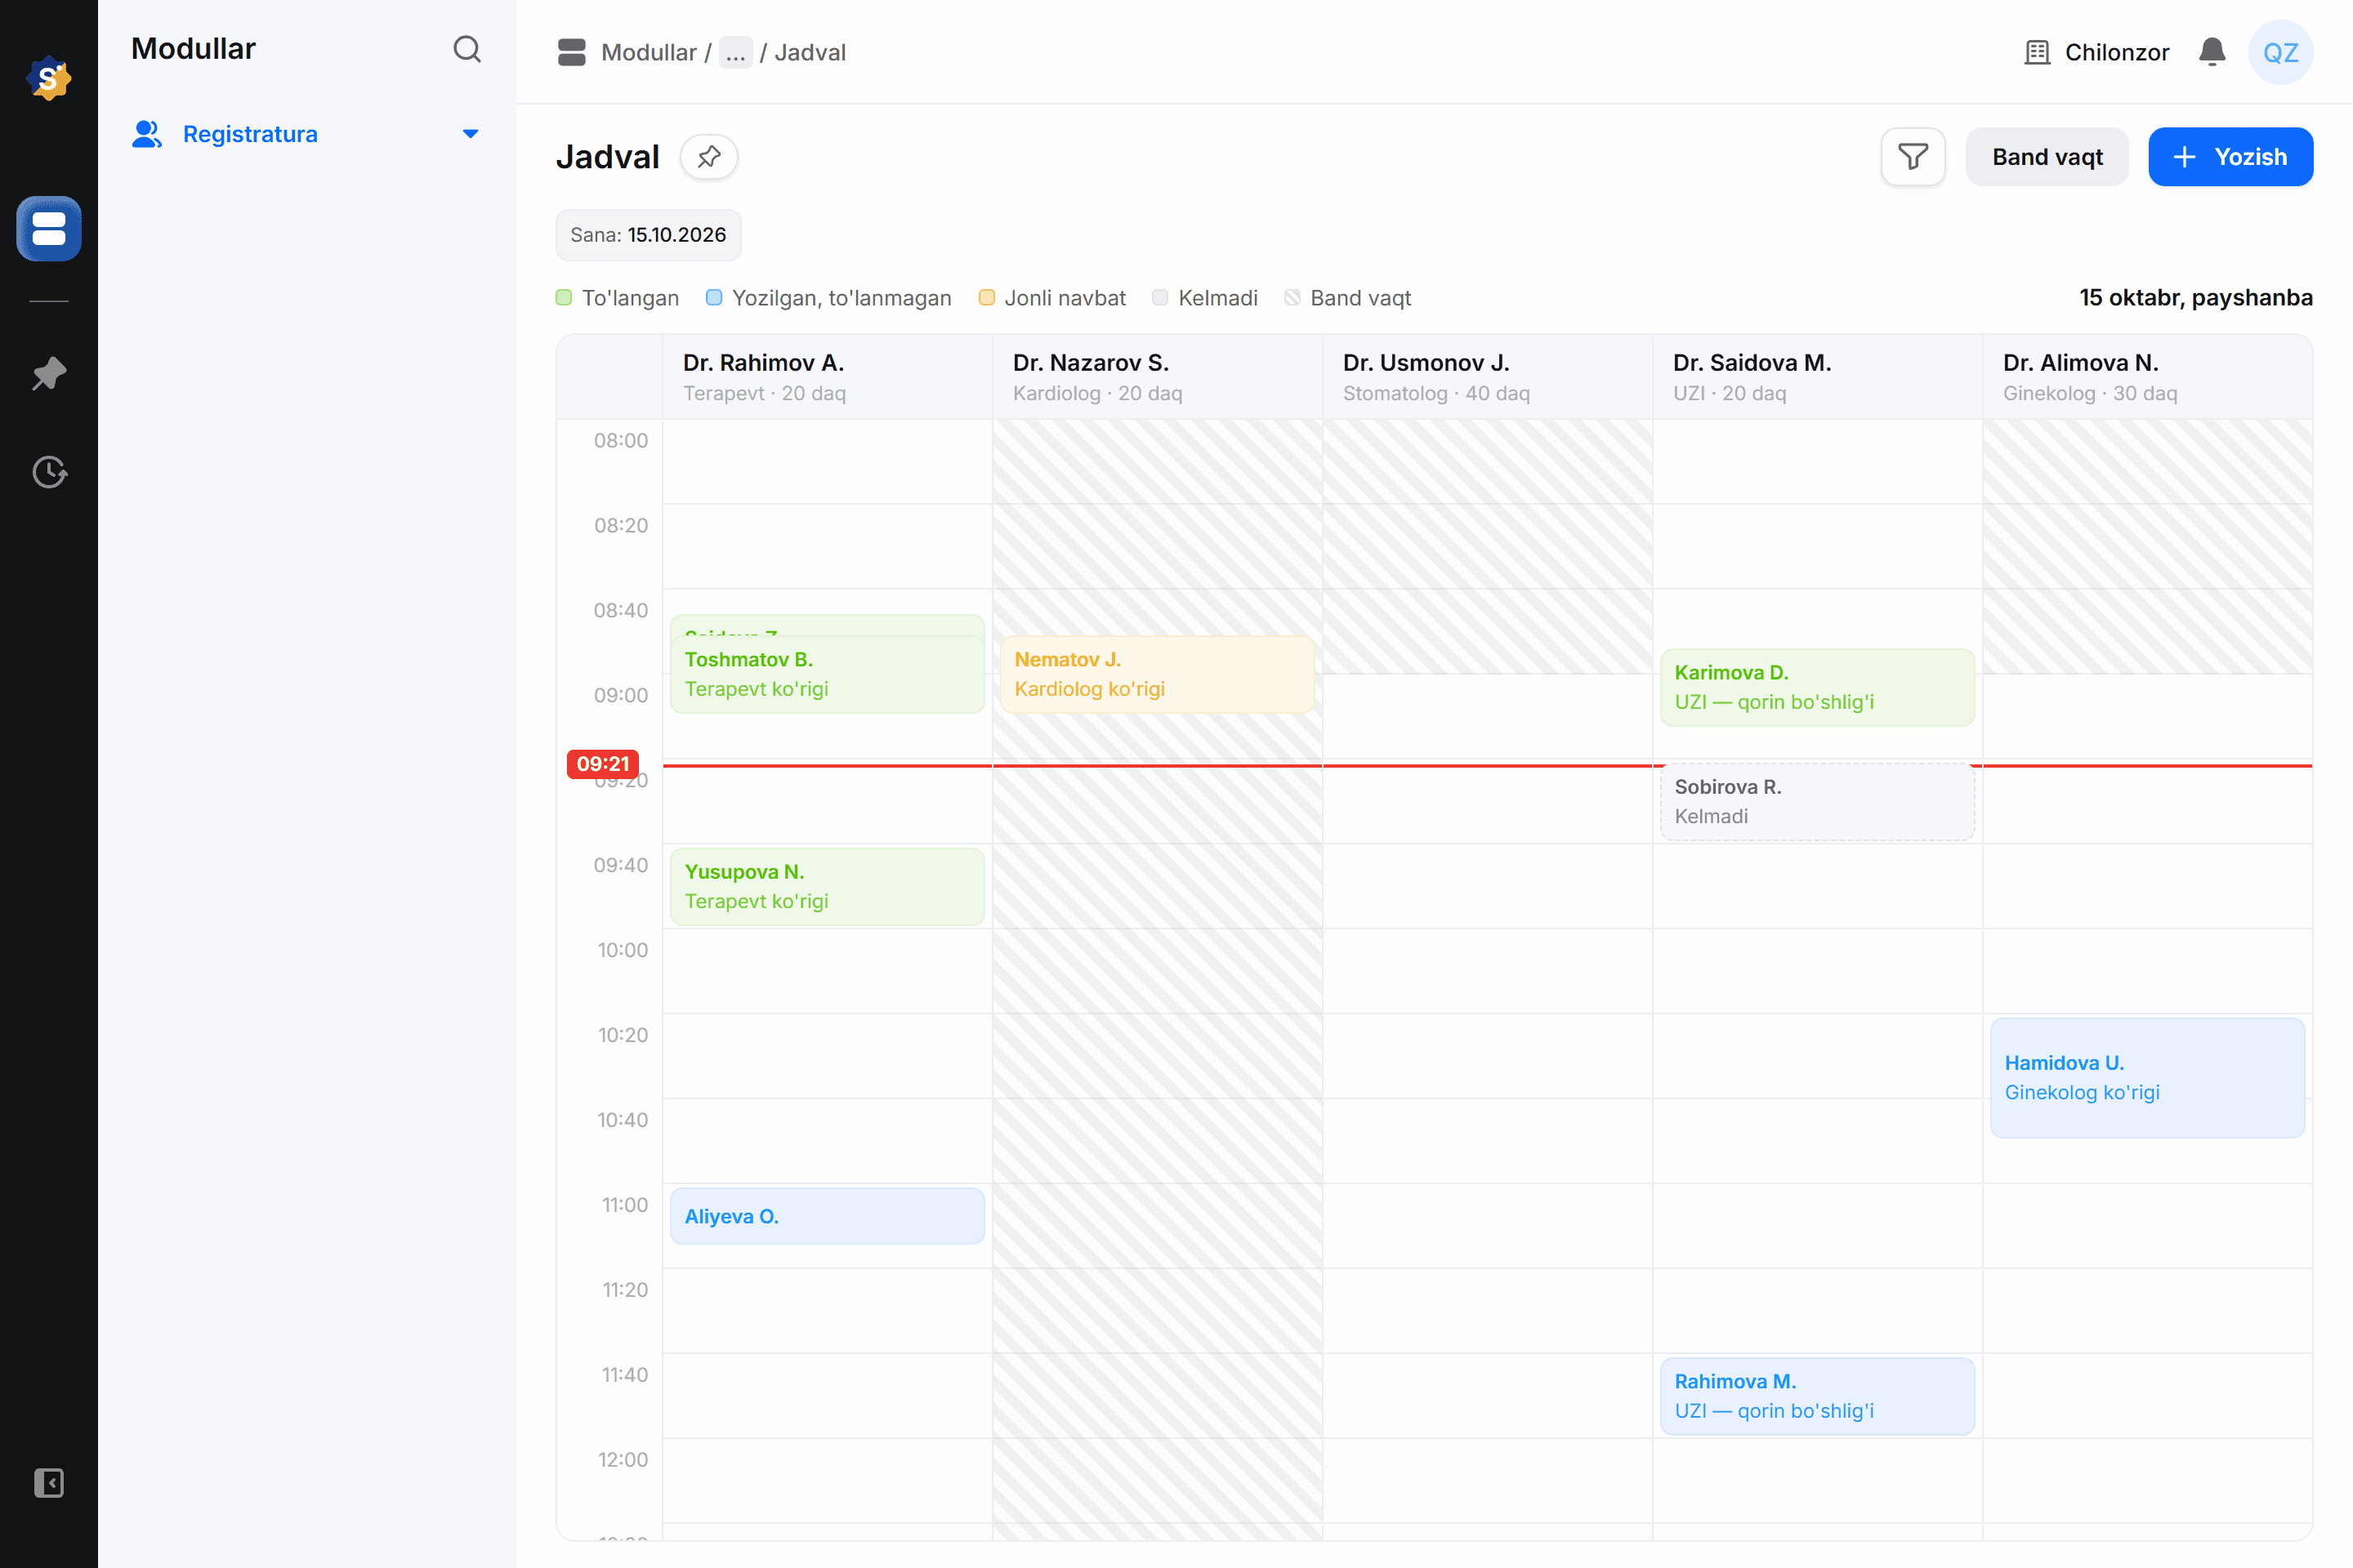Screen dimensions: 2353x1568
Task: Open history clock icon in rail
Action: coord(49,472)
